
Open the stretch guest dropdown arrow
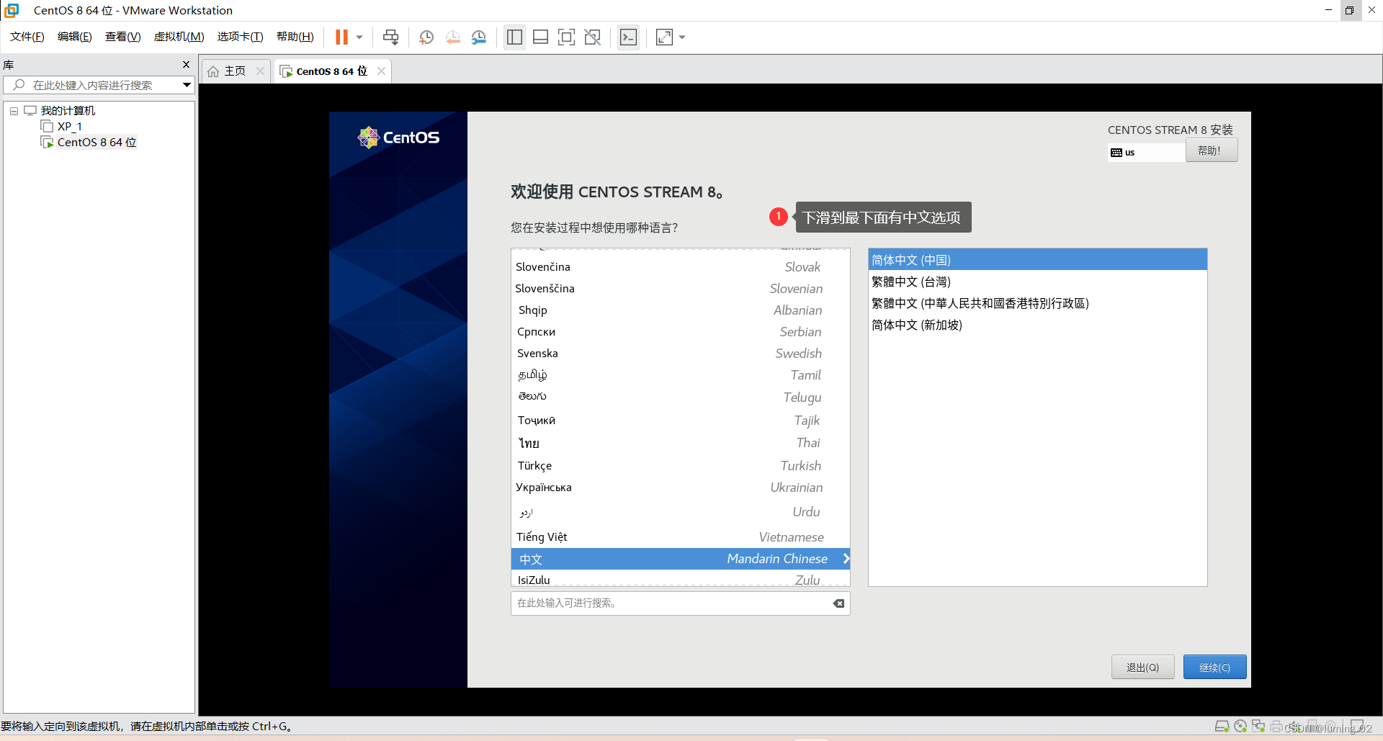pyautogui.click(x=682, y=37)
